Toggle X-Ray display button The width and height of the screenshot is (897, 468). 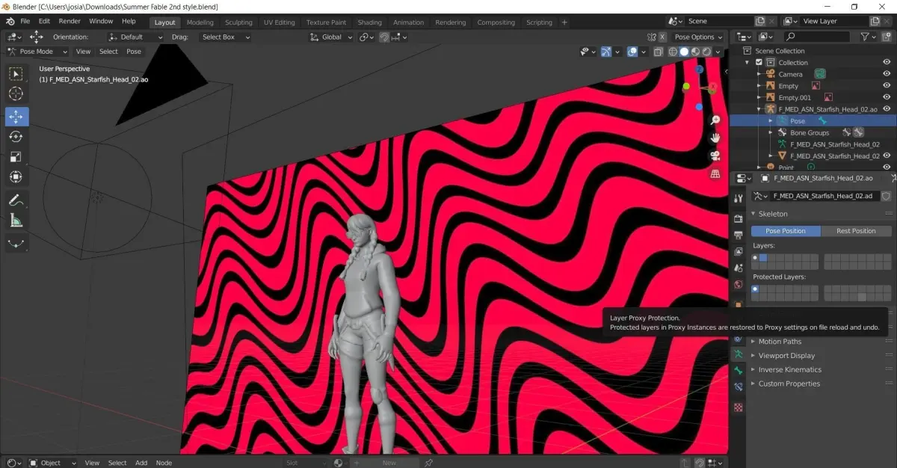point(658,52)
